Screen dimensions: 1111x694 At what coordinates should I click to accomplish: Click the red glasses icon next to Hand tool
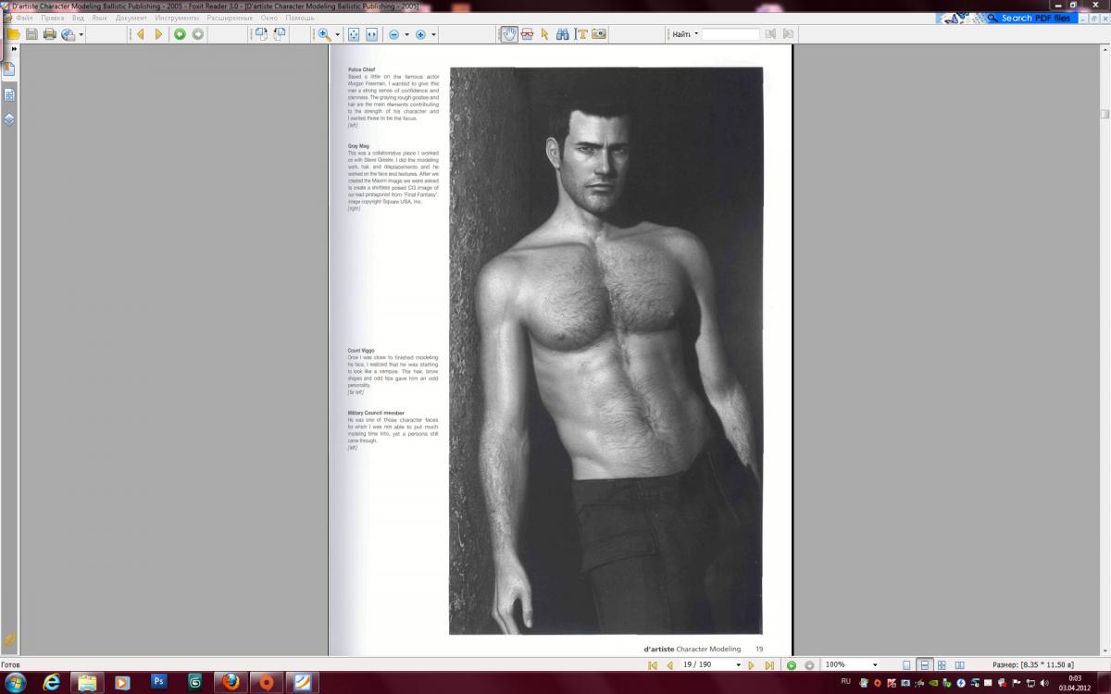(x=528, y=34)
